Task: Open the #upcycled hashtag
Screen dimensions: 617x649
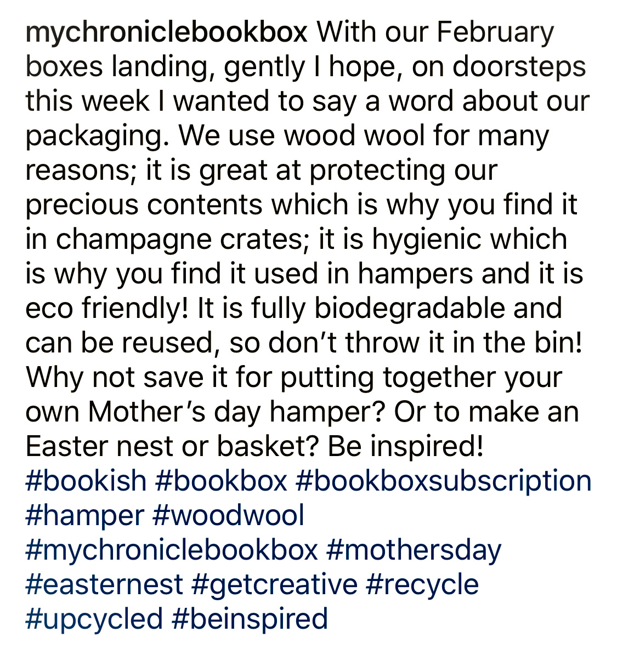Action: point(94,619)
